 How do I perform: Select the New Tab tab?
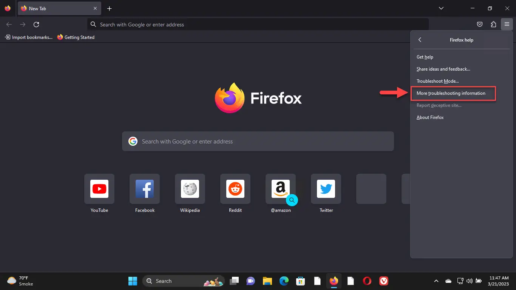(x=59, y=8)
